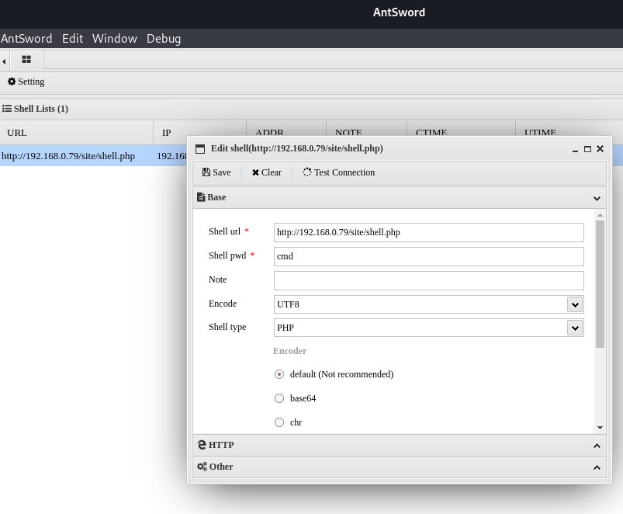The height and width of the screenshot is (514, 623).
Task: Select the home grid tab icon
Action: point(26,60)
